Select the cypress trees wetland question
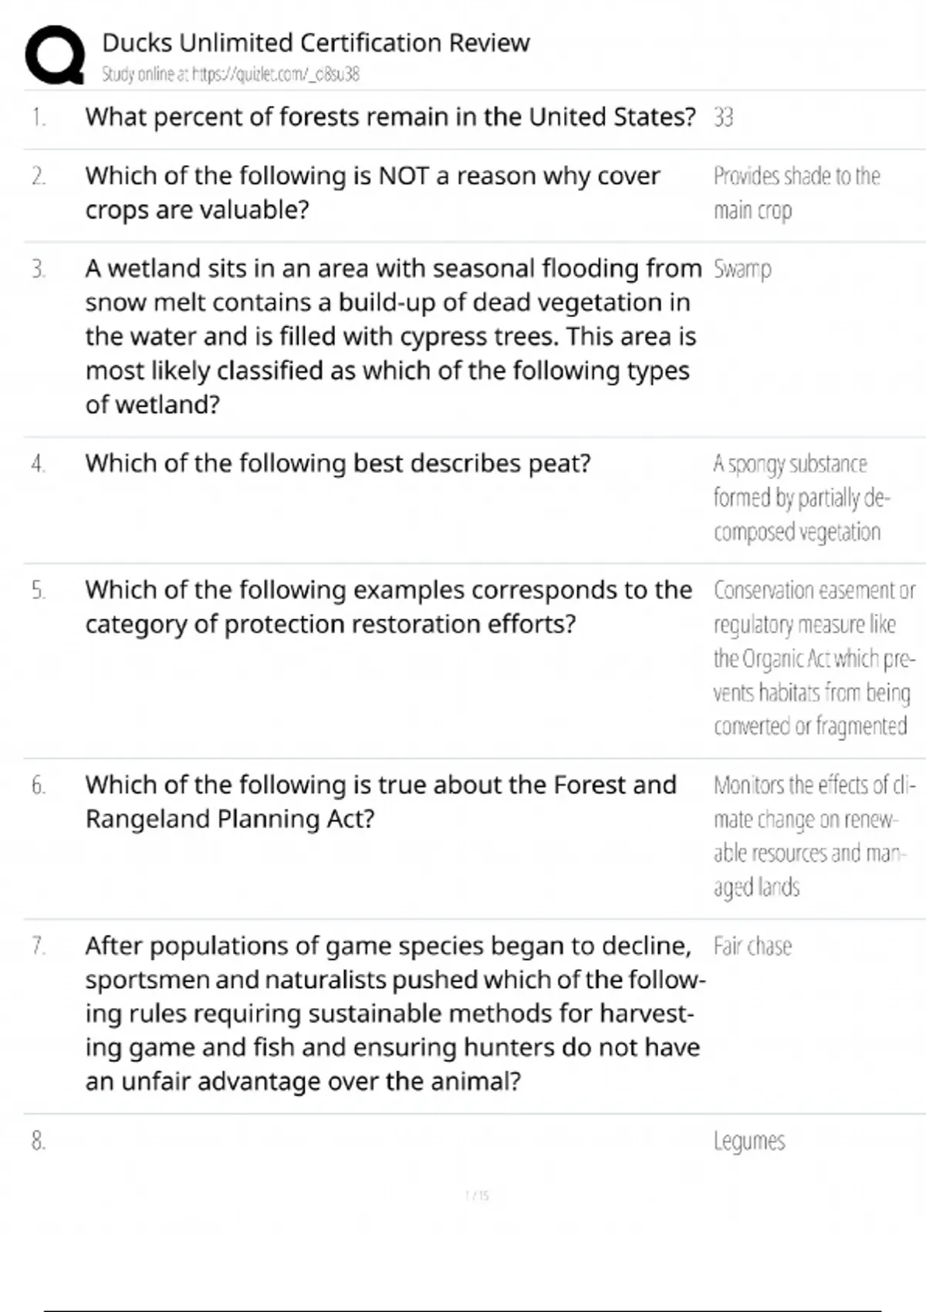The width and height of the screenshot is (926, 1312). coord(393,336)
